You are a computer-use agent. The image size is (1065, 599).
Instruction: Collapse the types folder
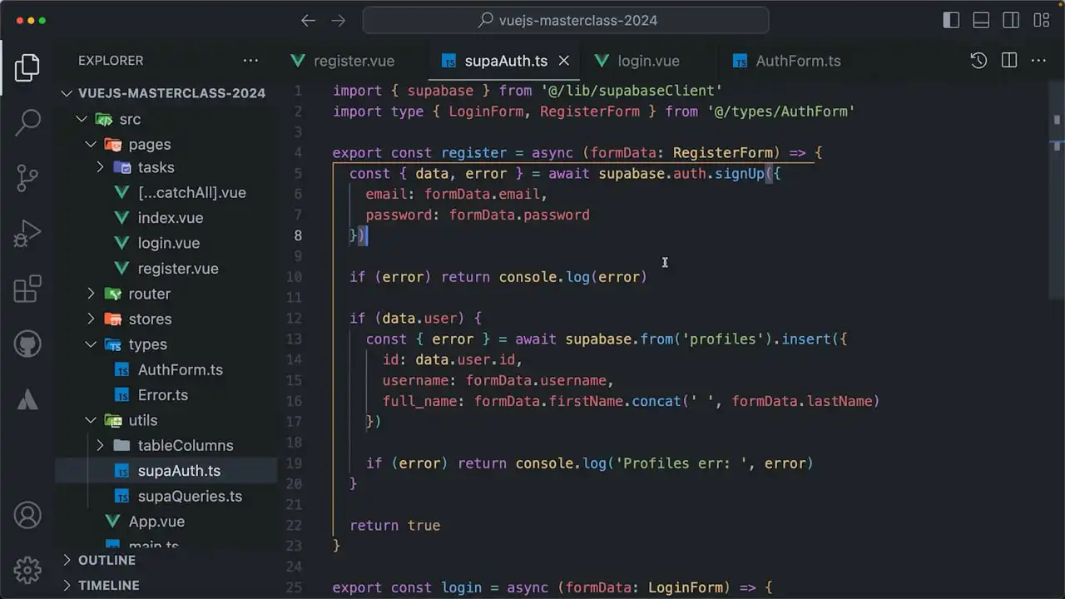166,344
